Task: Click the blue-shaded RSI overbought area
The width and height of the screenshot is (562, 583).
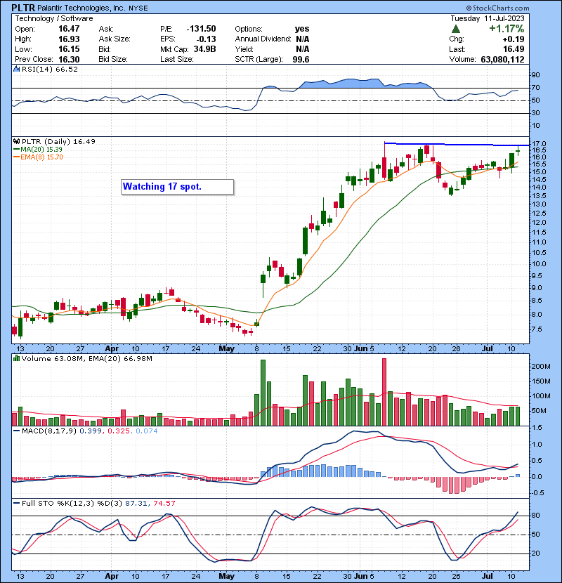Action: pos(337,84)
